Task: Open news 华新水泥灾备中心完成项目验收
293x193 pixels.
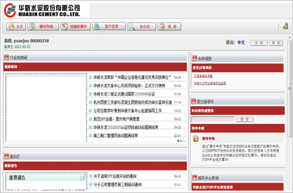Action: coord(129,85)
